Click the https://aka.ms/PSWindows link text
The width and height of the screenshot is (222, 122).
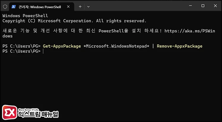[x=190, y=31]
